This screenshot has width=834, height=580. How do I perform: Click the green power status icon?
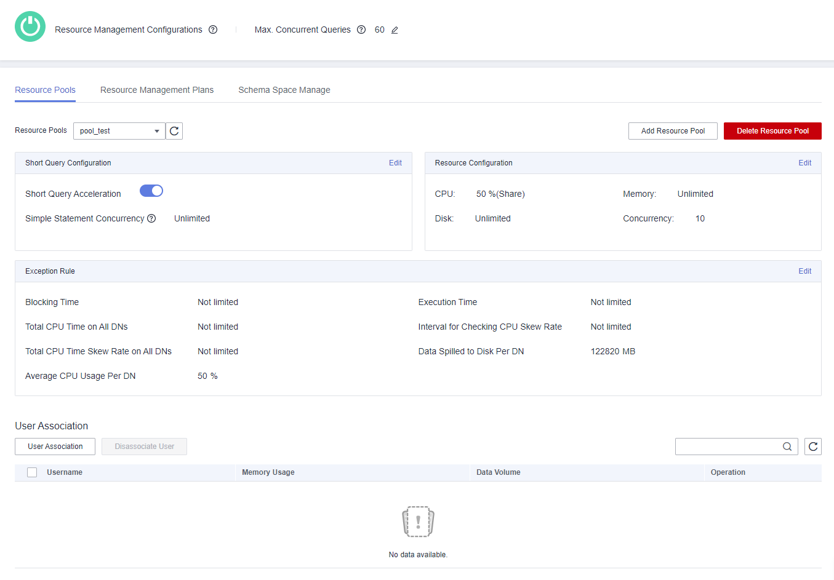[x=30, y=26]
